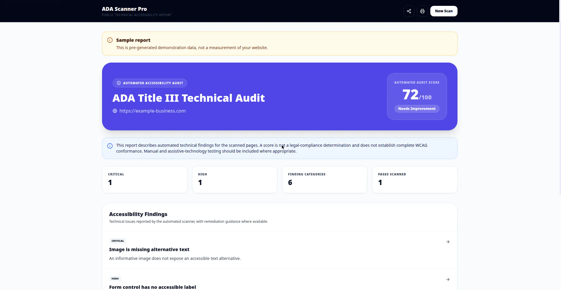Click the ADA Title III Technical Audit title
This screenshot has width=561, height=290.
[x=189, y=98]
